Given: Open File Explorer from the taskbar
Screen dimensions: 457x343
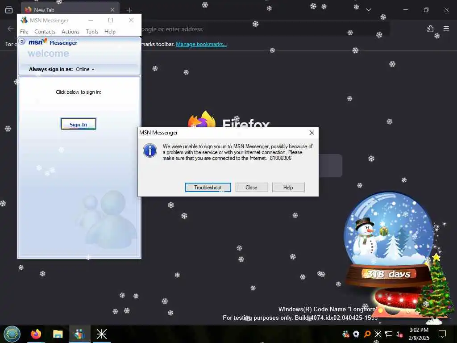Looking at the screenshot, I should [58, 334].
